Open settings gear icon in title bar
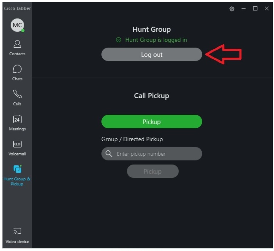 click(232, 9)
